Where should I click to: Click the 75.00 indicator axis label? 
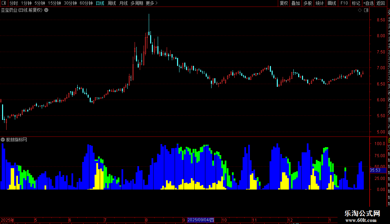click(380, 156)
